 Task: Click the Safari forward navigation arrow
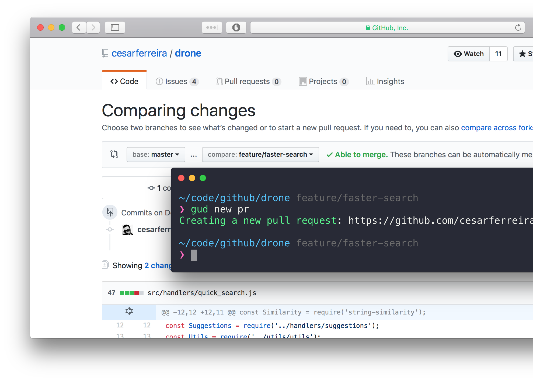[93, 27]
